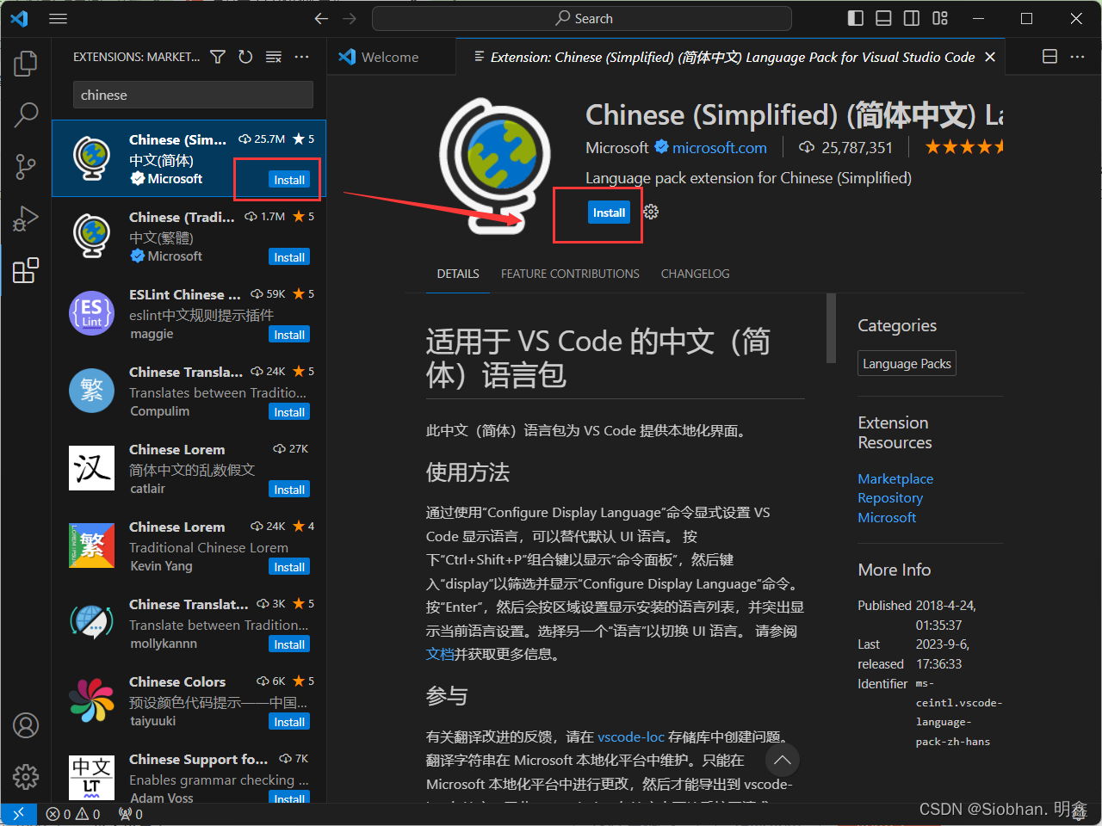Open the Source Control view

pos(26,167)
